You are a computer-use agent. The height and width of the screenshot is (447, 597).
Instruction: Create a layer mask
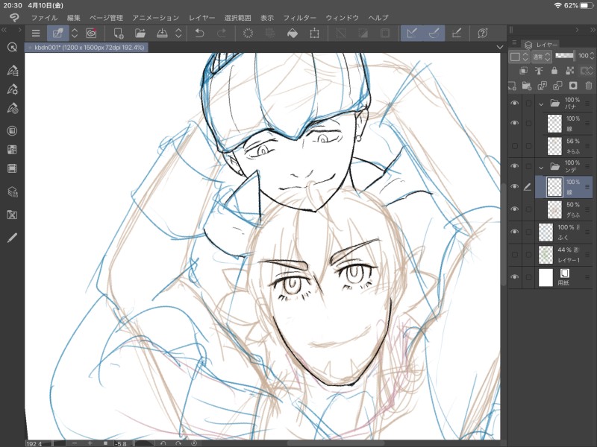coord(573,86)
